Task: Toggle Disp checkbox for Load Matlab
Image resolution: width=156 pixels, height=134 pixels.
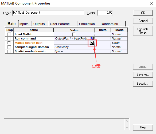Action: [x=9, y=34]
